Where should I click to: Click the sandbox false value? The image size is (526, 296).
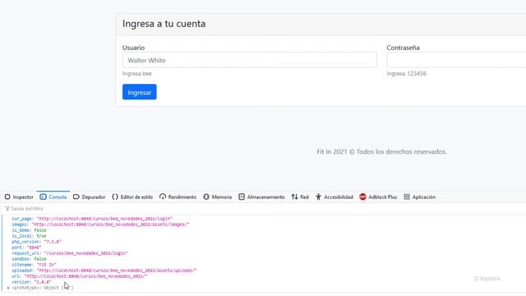tap(40, 259)
